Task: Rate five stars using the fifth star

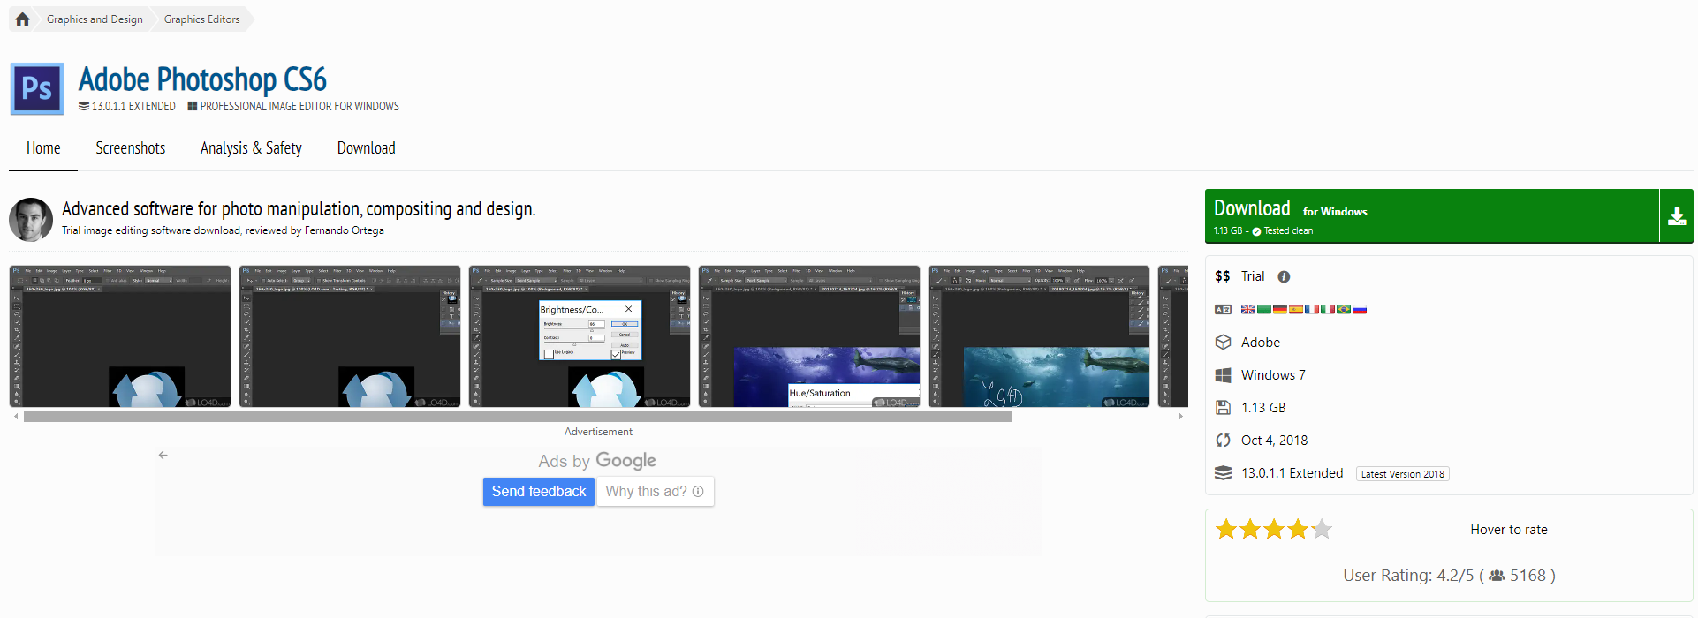Action: click(x=1322, y=530)
